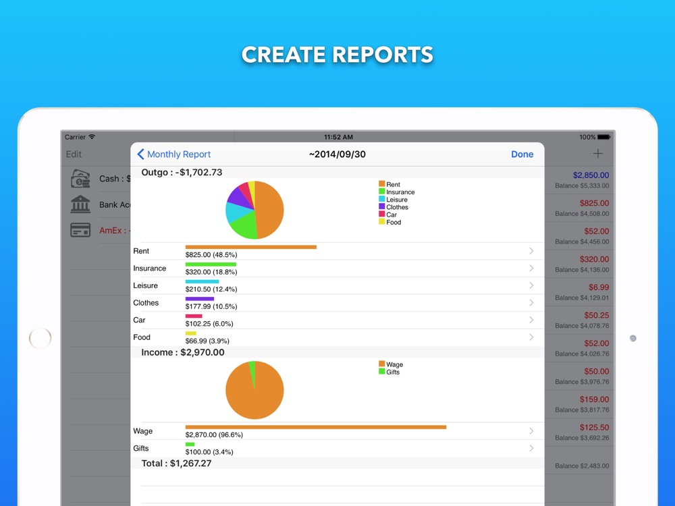Viewport: 675px width, 506px height.
Task: Click the Rent orange legend swatch
Action: (381, 184)
